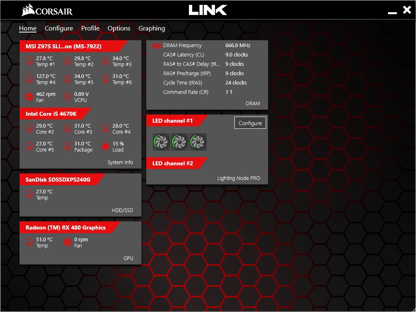
Task: Click the DRAM Frequency 666.8 MHz value
Action: 238,45
